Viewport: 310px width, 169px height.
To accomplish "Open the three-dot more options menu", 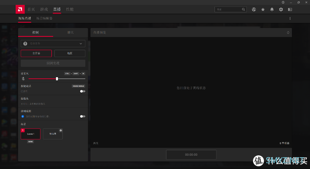I will point(290,18).
